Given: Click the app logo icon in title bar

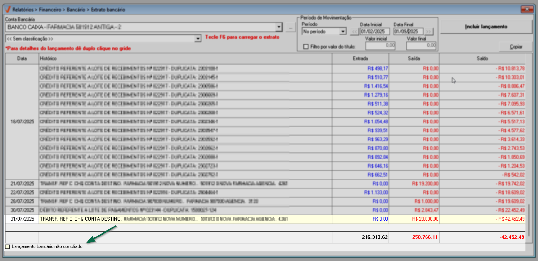Looking at the screenshot, I should click(x=8, y=9).
